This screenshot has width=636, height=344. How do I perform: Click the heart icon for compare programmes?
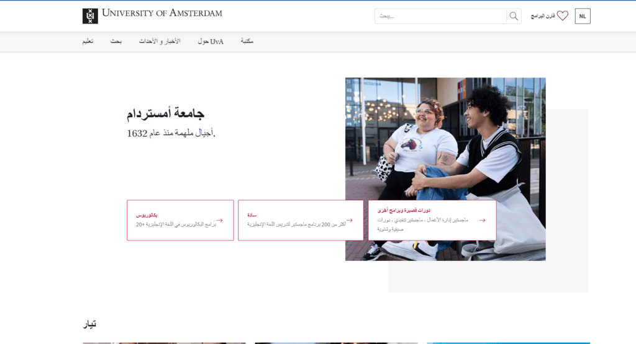click(562, 16)
